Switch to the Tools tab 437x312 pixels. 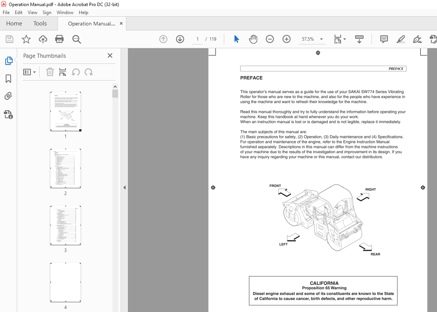[40, 24]
